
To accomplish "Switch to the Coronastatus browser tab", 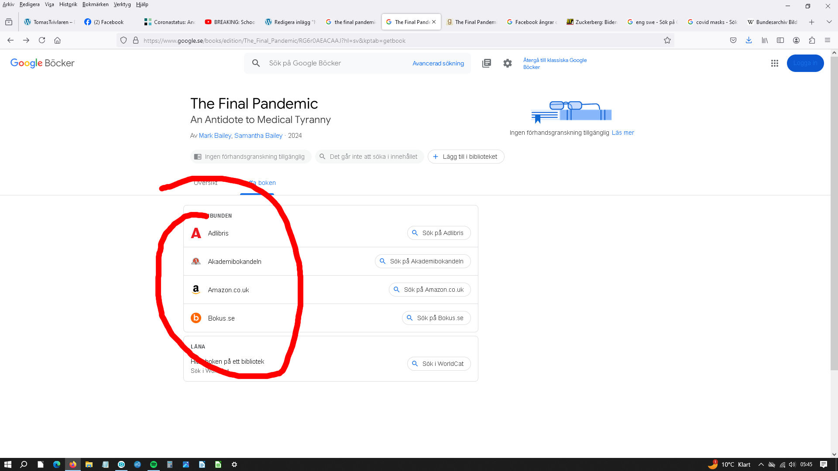I will tap(170, 22).
